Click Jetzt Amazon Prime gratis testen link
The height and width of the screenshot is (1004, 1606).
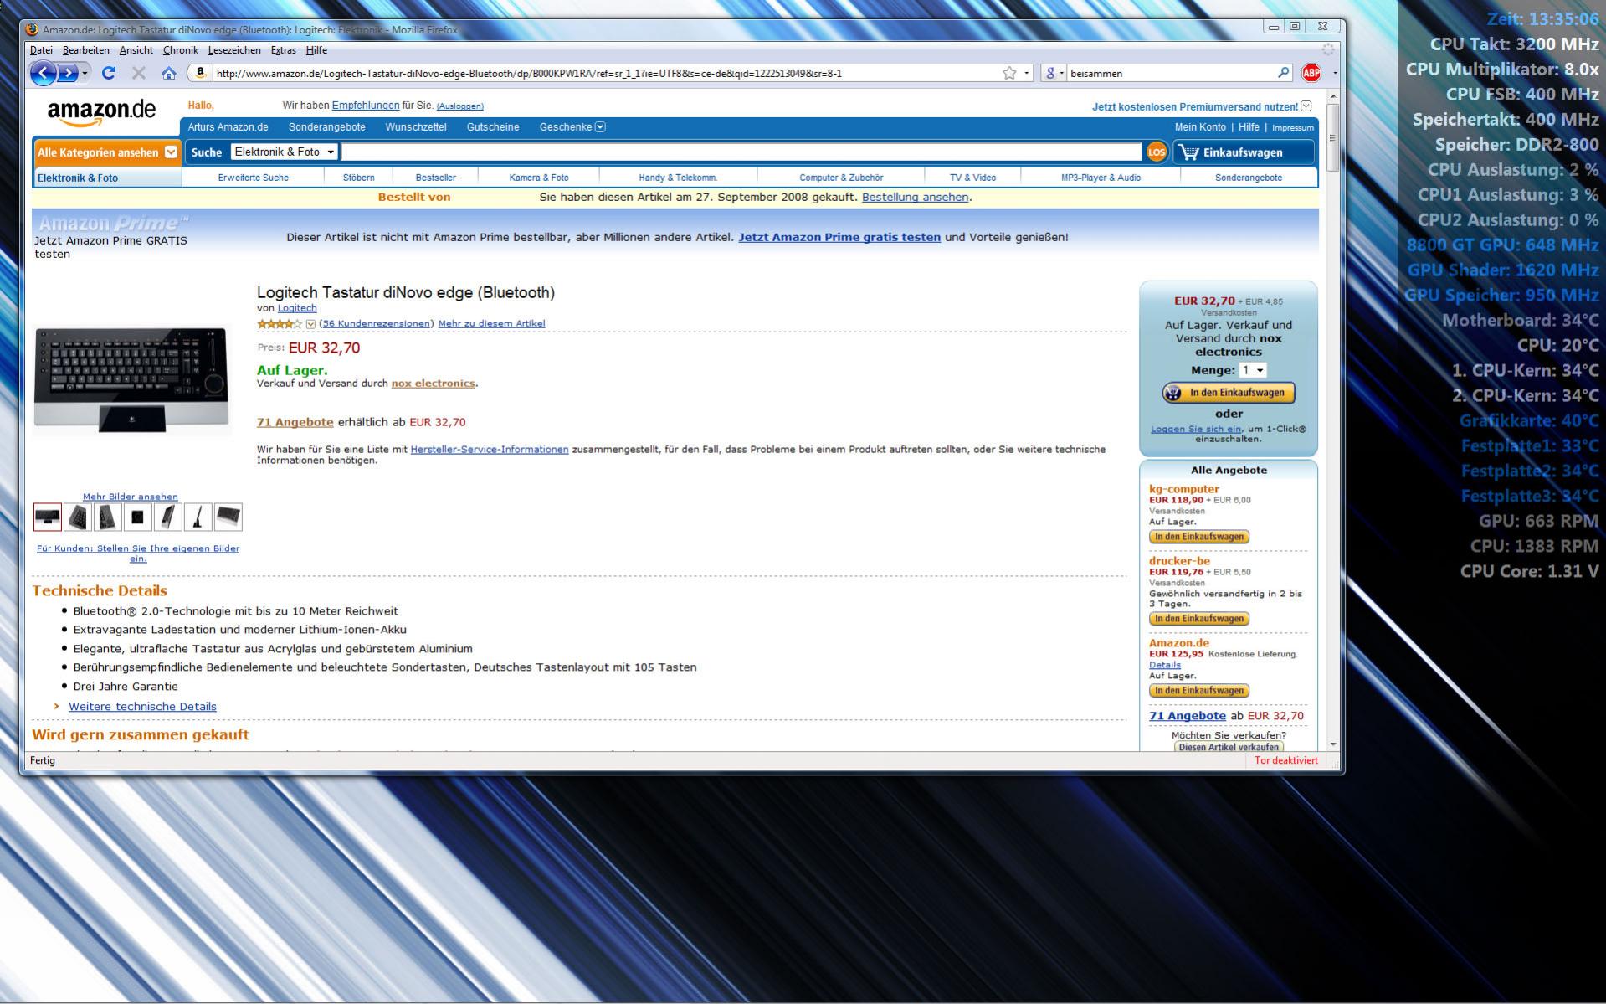(x=839, y=237)
